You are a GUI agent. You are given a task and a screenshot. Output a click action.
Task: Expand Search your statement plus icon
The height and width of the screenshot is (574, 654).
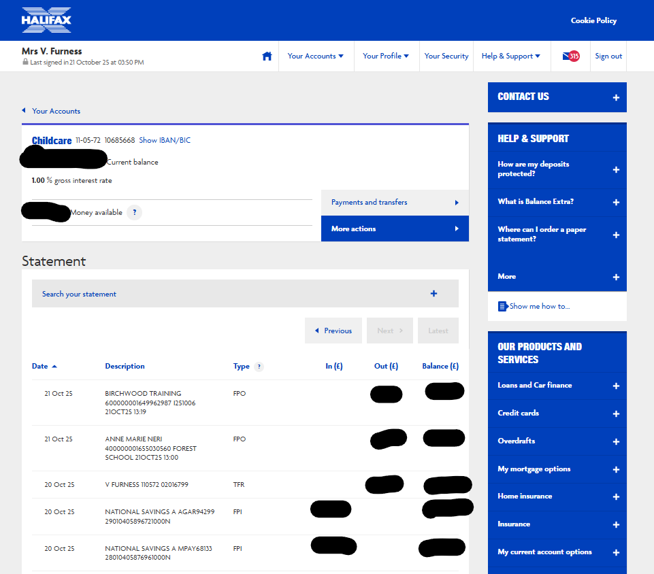pos(434,294)
